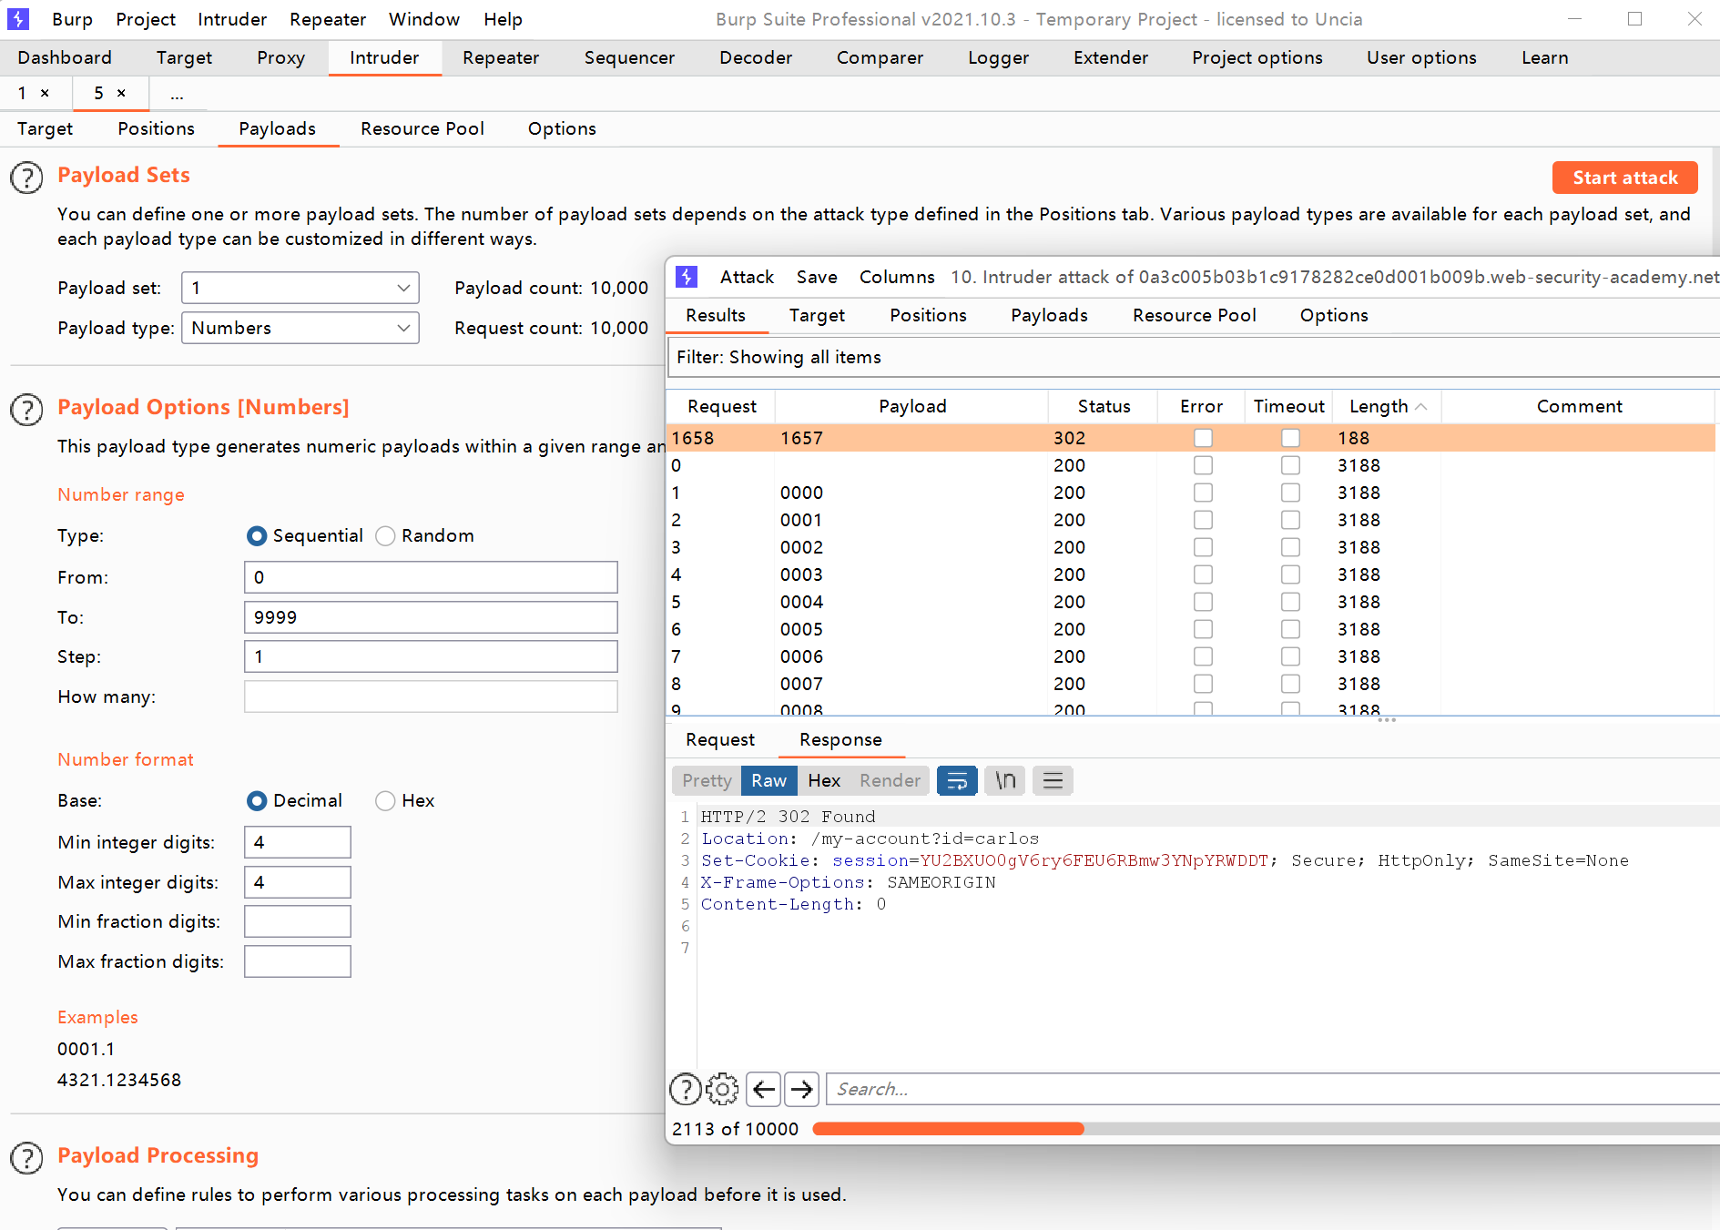Open the User options tab
This screenshot has height=1230, width=1720.
pyautogui.click(x=1421, y=57)
